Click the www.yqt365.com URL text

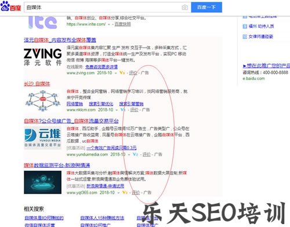pos(82,193)
